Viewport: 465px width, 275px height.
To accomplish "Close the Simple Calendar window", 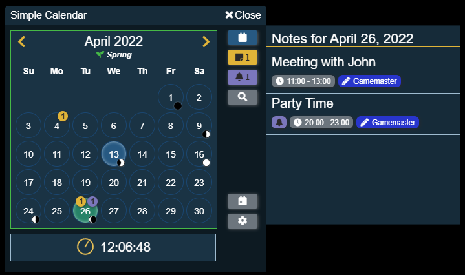I will tap(243, 15).
